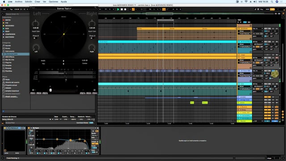Click the Stereo Tool title dropdown

pyautogui.click(x=64, y=8)
